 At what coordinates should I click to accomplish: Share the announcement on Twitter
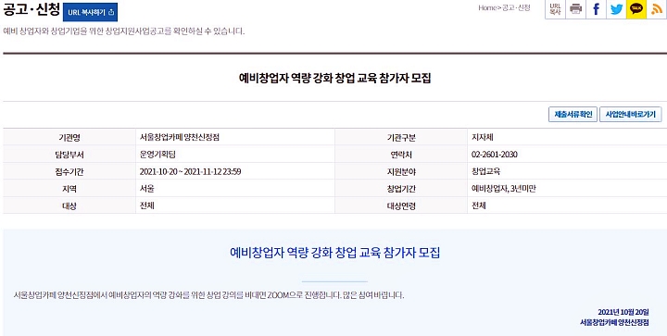616,9
